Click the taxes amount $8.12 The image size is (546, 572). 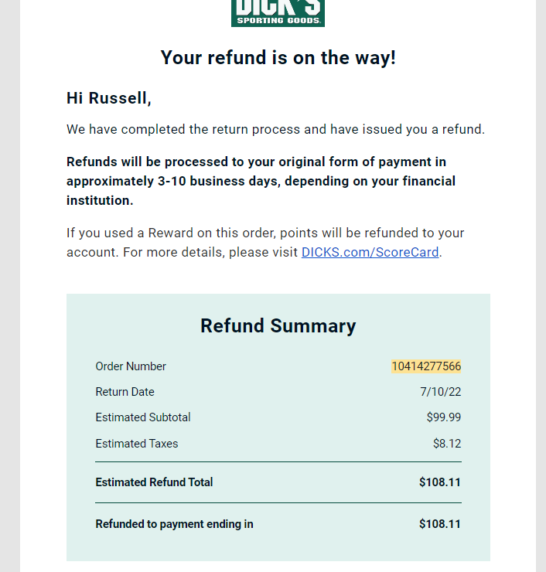coord(447,444)
